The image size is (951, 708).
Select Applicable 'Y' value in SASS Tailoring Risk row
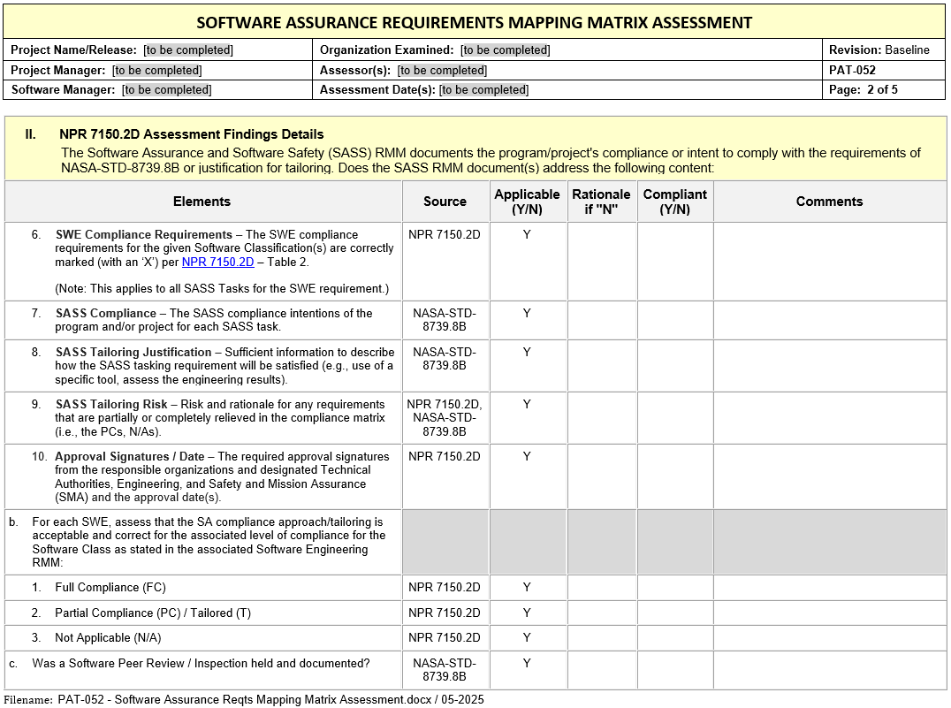(x=527, y=404)
